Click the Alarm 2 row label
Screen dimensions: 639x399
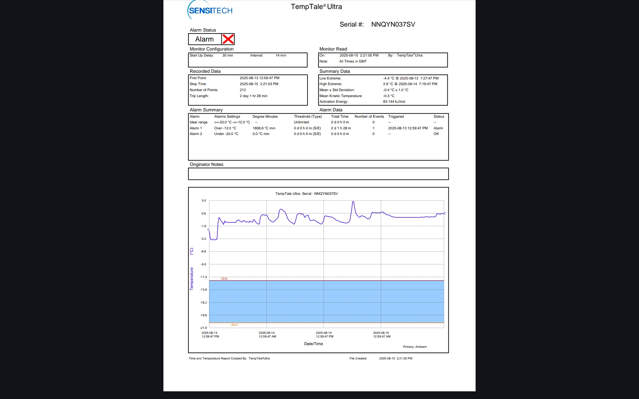(196, 134)
